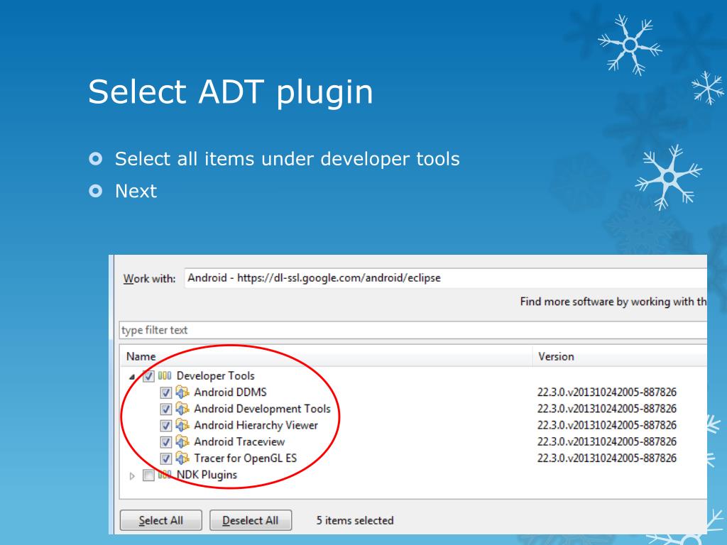727x545 pixels.
Task: Click the 'Find more software by working with' text
Action: [x=613, y=302]
